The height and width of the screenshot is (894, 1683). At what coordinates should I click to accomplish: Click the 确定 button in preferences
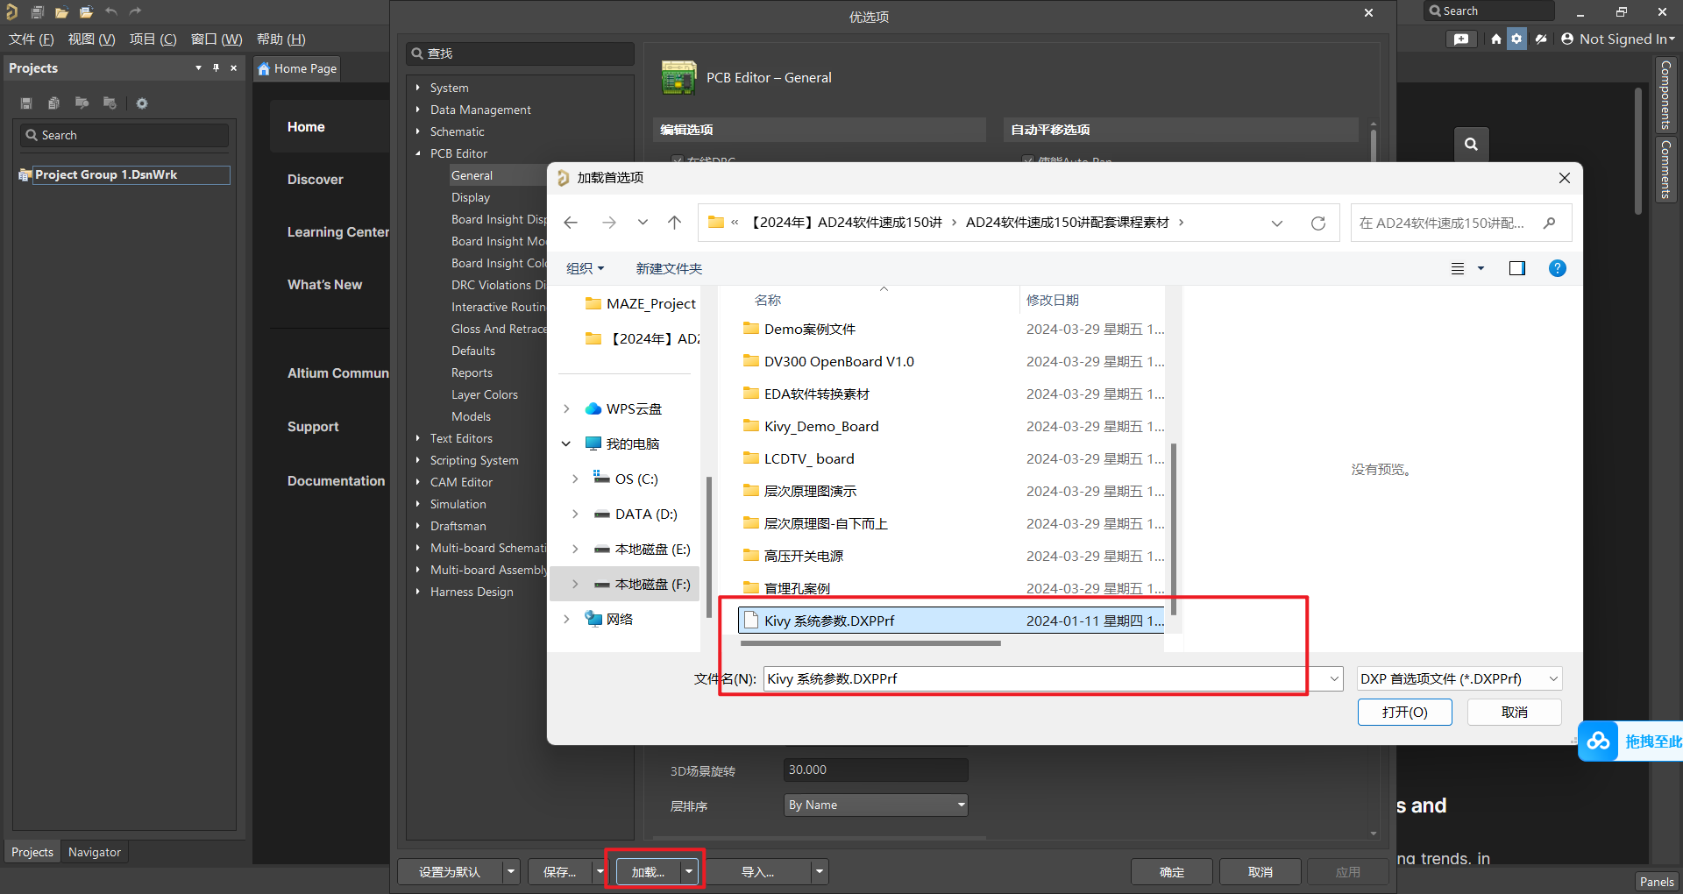pyautogui.click(x=1172, y=872)
